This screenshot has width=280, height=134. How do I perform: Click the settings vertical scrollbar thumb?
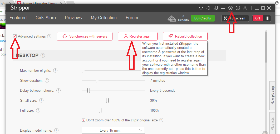point(266,47)
